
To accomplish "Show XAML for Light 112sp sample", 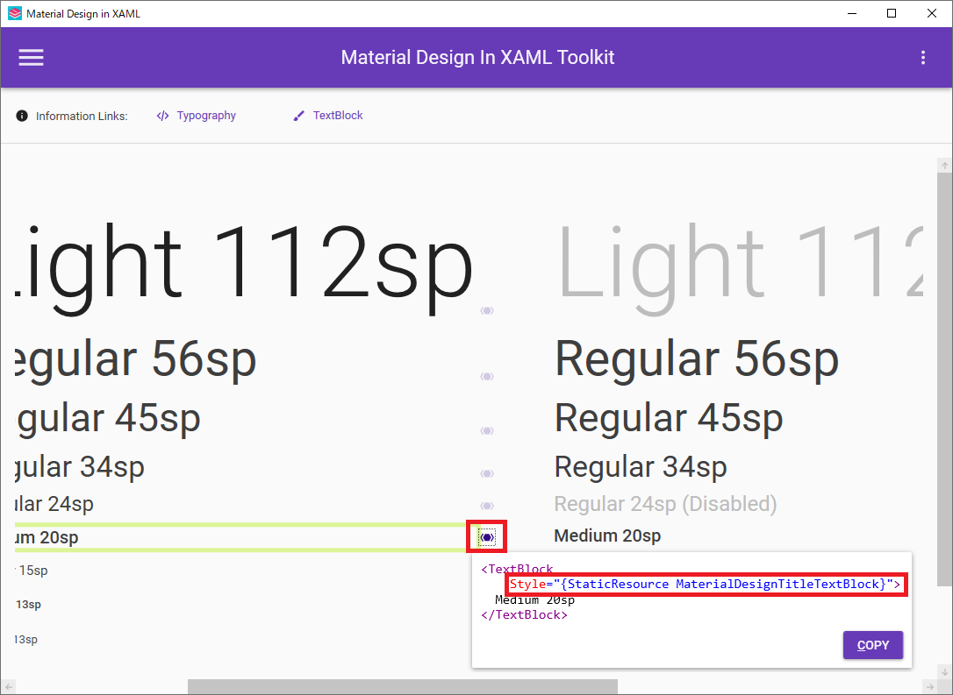I will [x=487, y=311].
